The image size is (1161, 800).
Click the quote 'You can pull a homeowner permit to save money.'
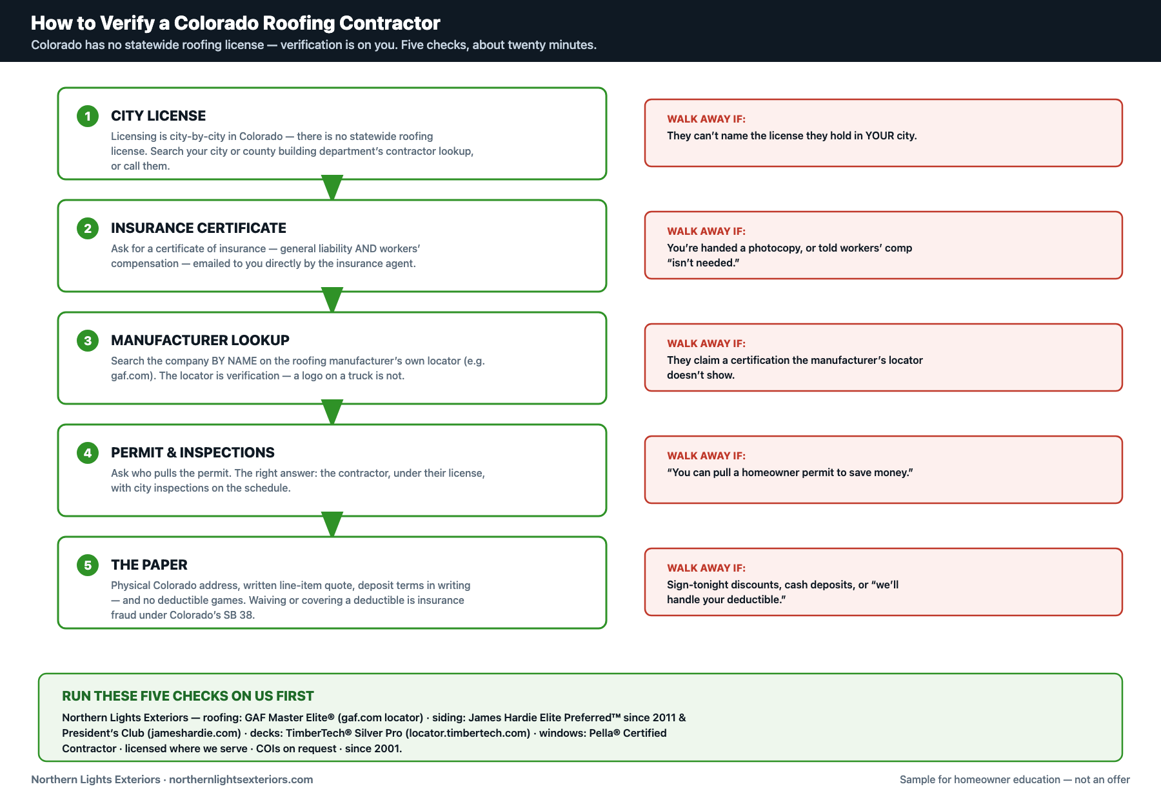click(790, 473)
